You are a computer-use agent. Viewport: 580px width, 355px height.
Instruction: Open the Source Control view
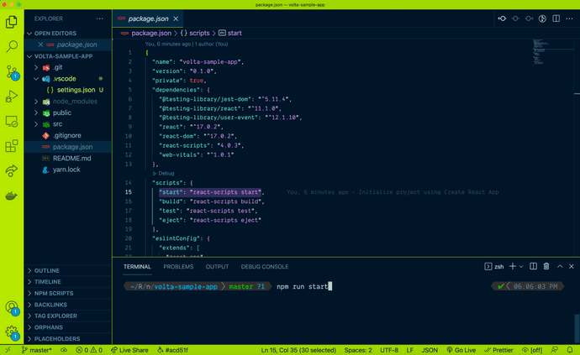pos(12,72)
